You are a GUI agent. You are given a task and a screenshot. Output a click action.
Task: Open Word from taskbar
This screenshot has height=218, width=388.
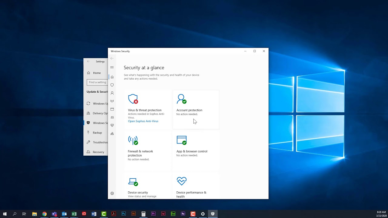(x=94, y=214)
